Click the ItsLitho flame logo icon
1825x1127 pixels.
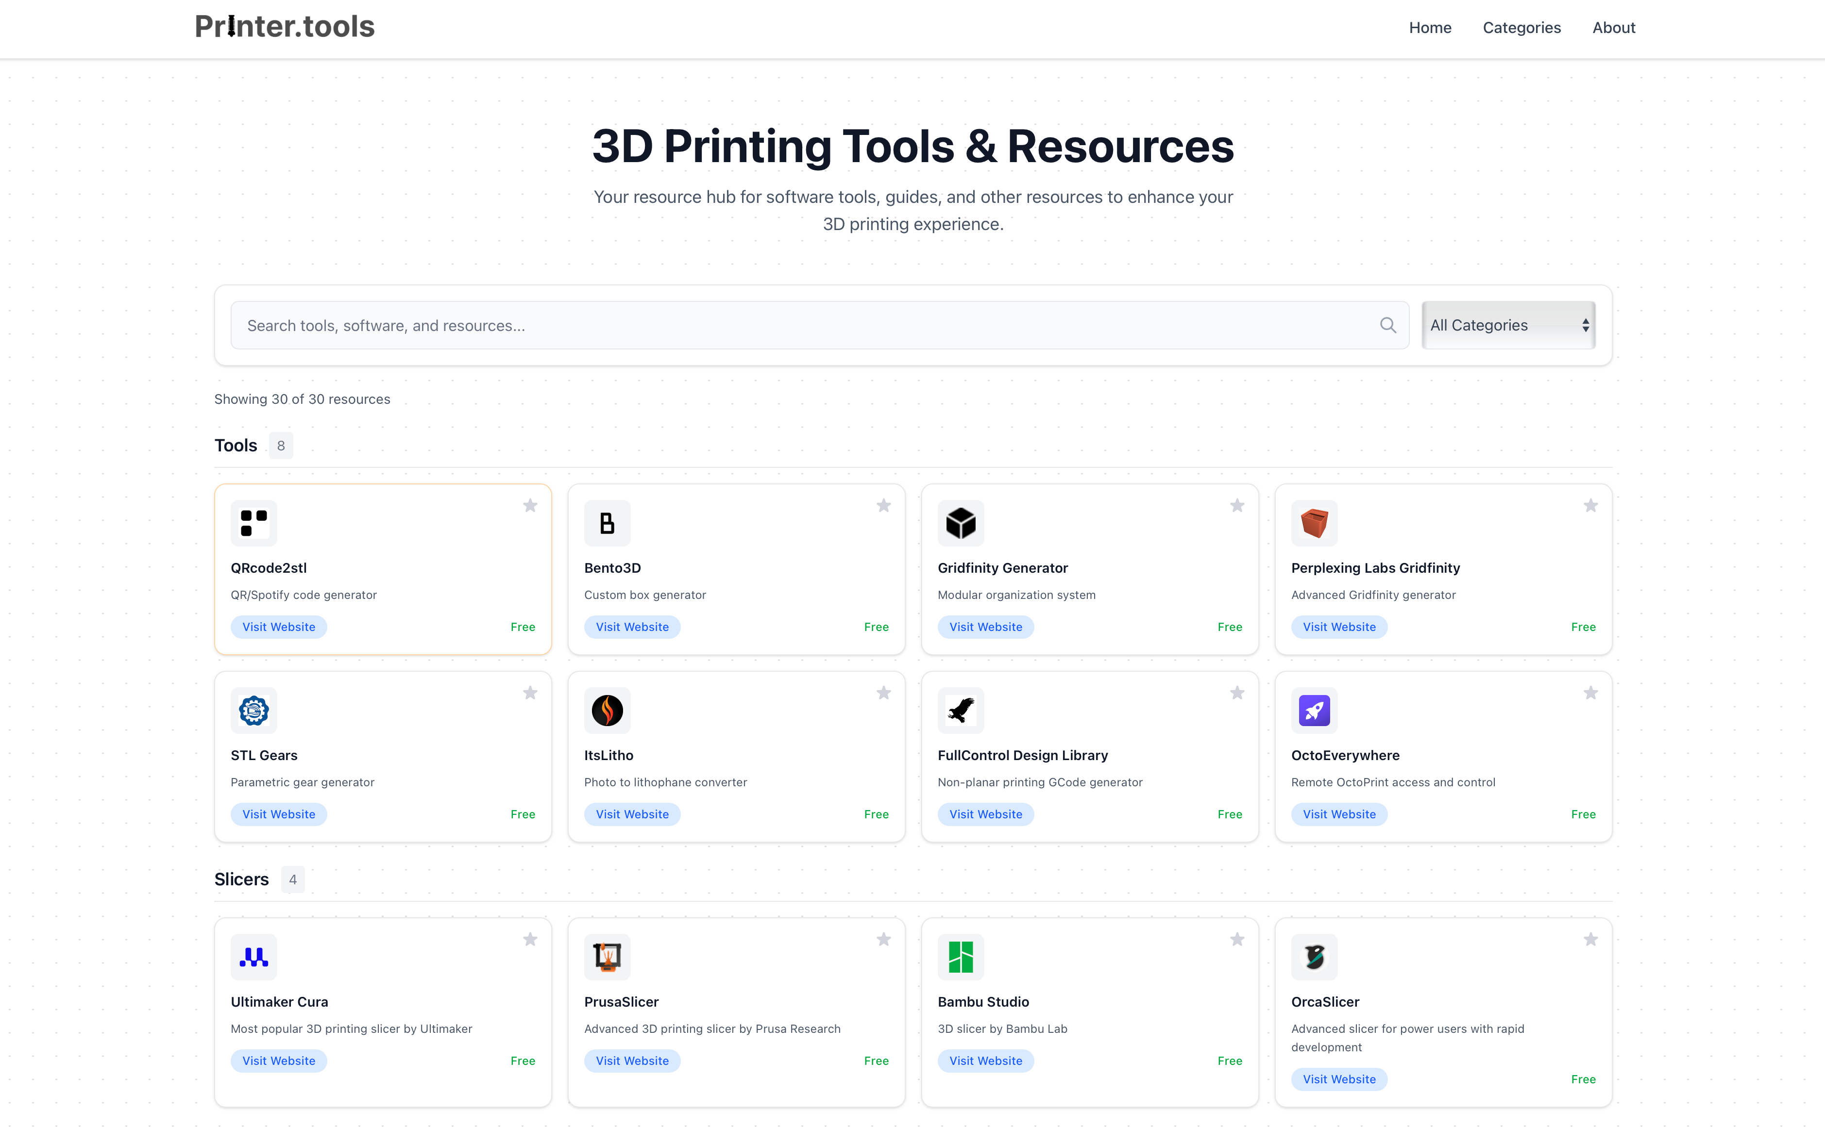tap(607, 710)
